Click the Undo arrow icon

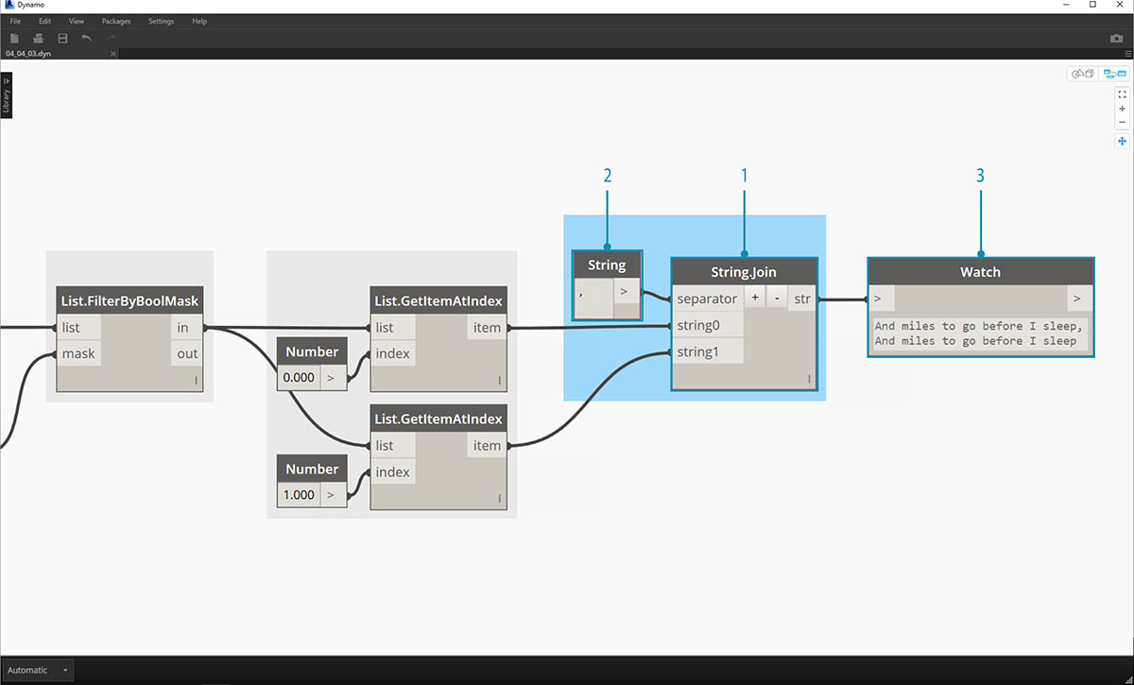pos(87,38)
